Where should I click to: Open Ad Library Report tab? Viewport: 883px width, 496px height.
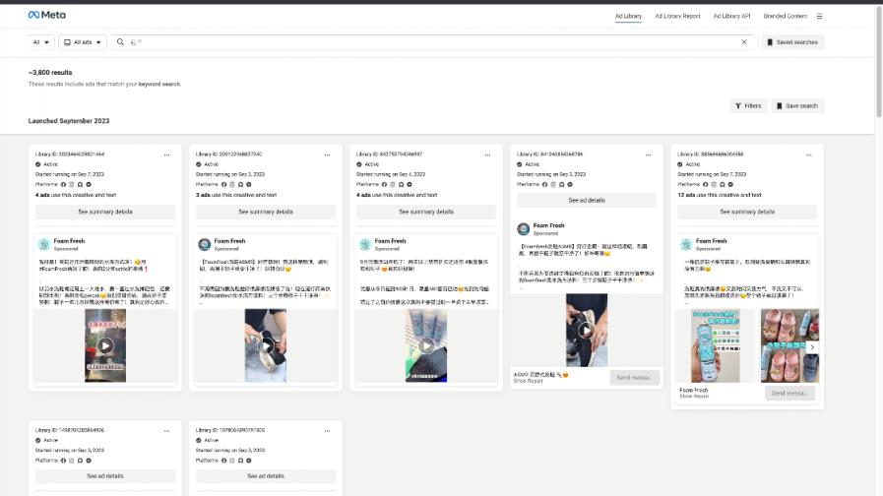pyautogui.click(x=677, y=17)
